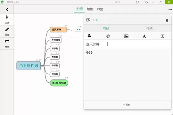Collapse the 逆天邪神 node's branch circle
Image resolution: width=173 pixels, height=115 pixels.
point(68,29)
